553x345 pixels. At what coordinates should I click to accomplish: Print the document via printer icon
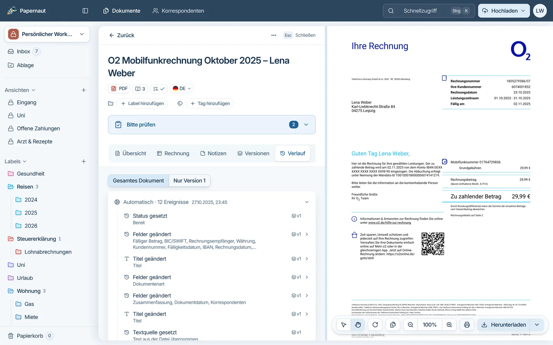[467, 325]
